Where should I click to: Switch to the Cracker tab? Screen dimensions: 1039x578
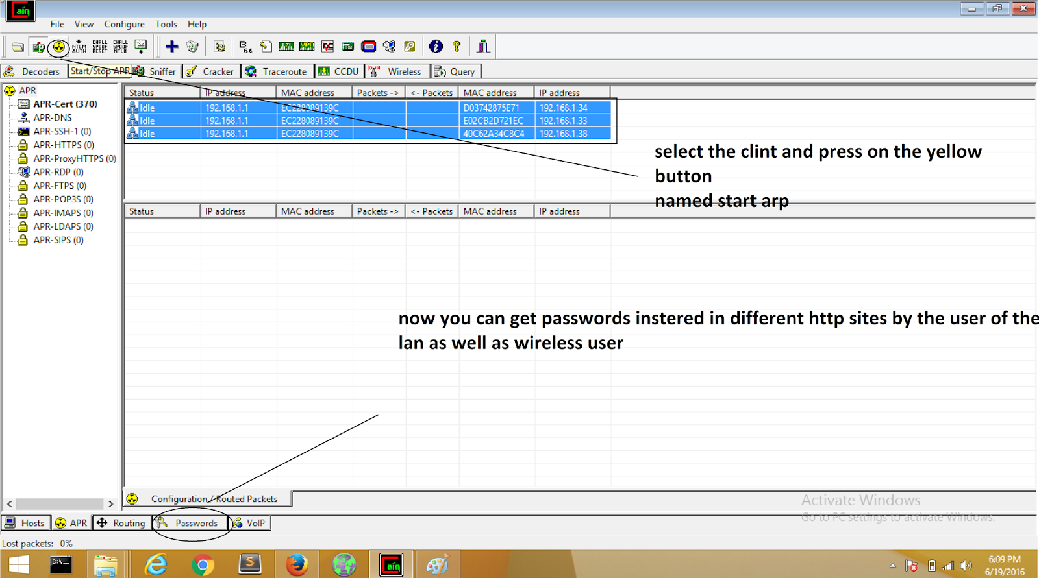click(x=211, y=71)
